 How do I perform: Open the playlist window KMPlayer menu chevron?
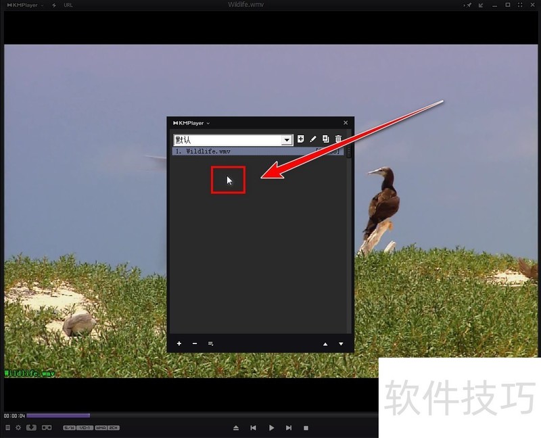[x=208, y=123]
